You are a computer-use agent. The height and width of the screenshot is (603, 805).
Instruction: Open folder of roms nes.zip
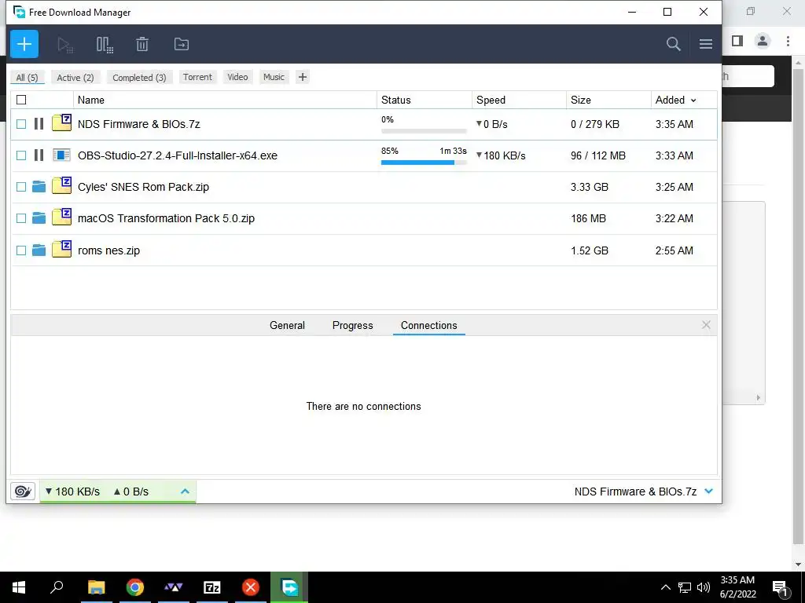tap(39, 250)
